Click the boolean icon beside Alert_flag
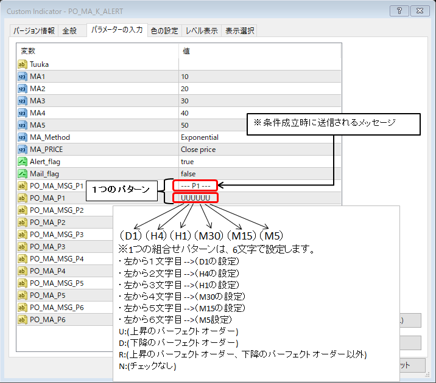This screenshot has width=436, height=383. tap(23, 162)
